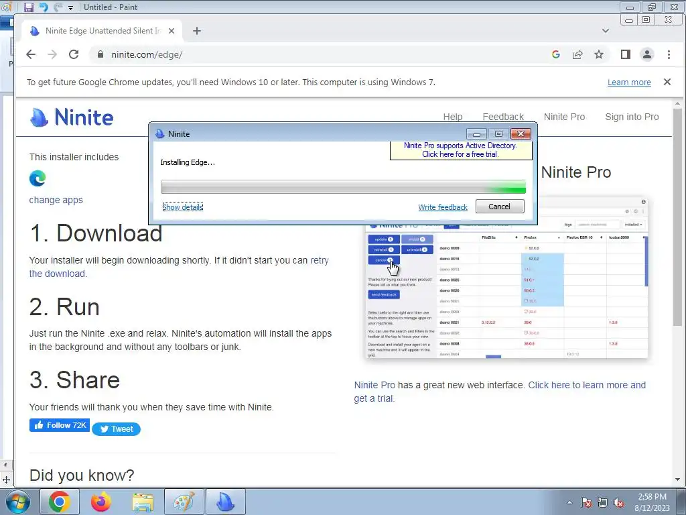Click the Chrome back arrow

(x=31, y=54)
